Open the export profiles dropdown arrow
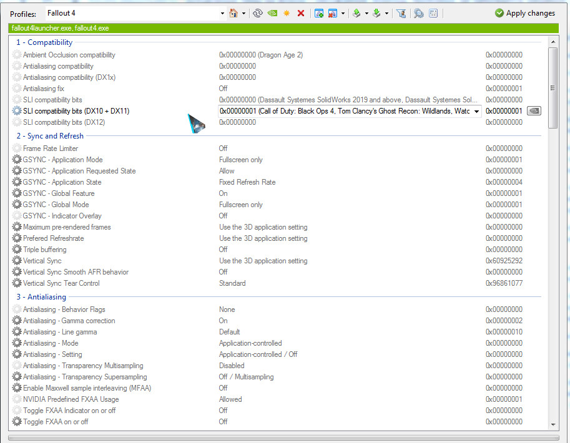This screenshot has height=443, width=570. 366,14
